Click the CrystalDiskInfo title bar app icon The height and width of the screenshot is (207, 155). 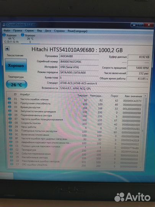coord(4,25)
